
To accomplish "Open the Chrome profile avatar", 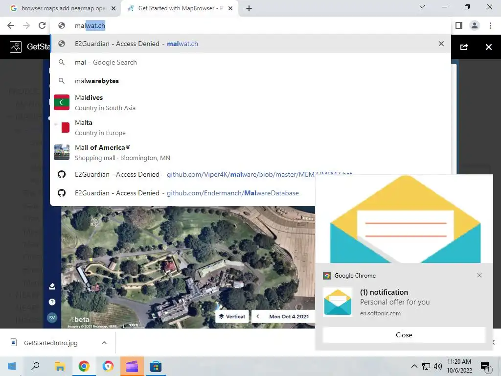I will tap(475, 25).
